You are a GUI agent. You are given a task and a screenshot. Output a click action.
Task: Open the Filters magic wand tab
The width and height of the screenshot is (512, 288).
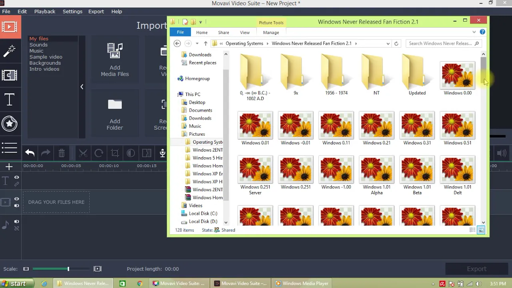[9, 51]
